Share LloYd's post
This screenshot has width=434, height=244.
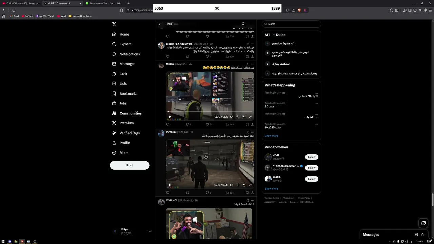pyautogui.click(x=252, y=57)
